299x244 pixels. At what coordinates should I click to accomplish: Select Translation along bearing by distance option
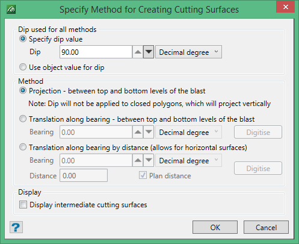coord(23,147)
